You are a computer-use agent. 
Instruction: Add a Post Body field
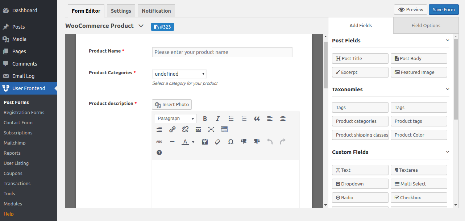419,58
